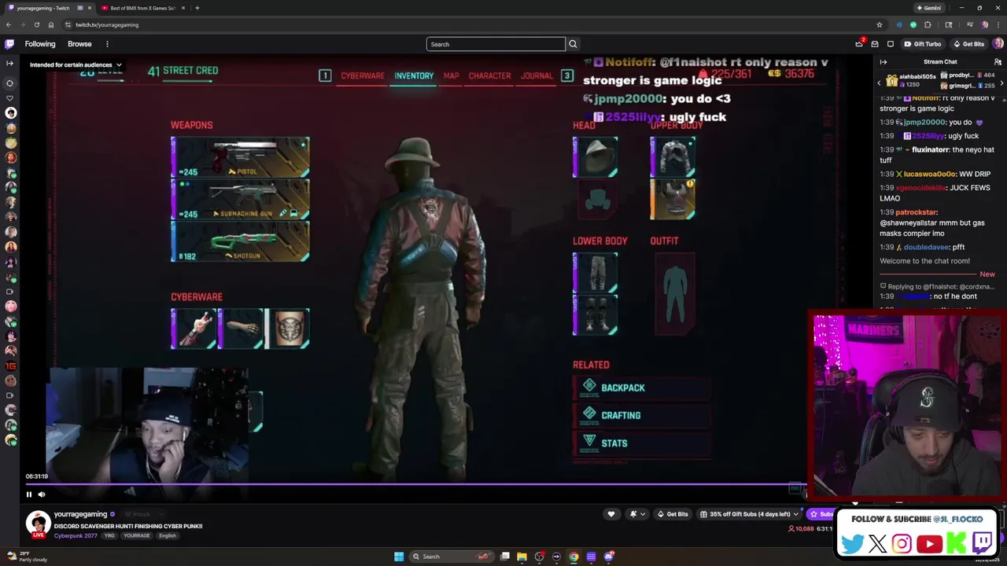Seek on the purple stream progress bar
This screenshot has height=566, width=1007.
pos(415,485)
